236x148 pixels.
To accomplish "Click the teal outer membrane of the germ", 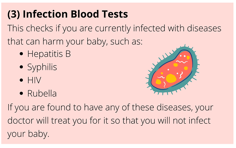I will 195,64.
